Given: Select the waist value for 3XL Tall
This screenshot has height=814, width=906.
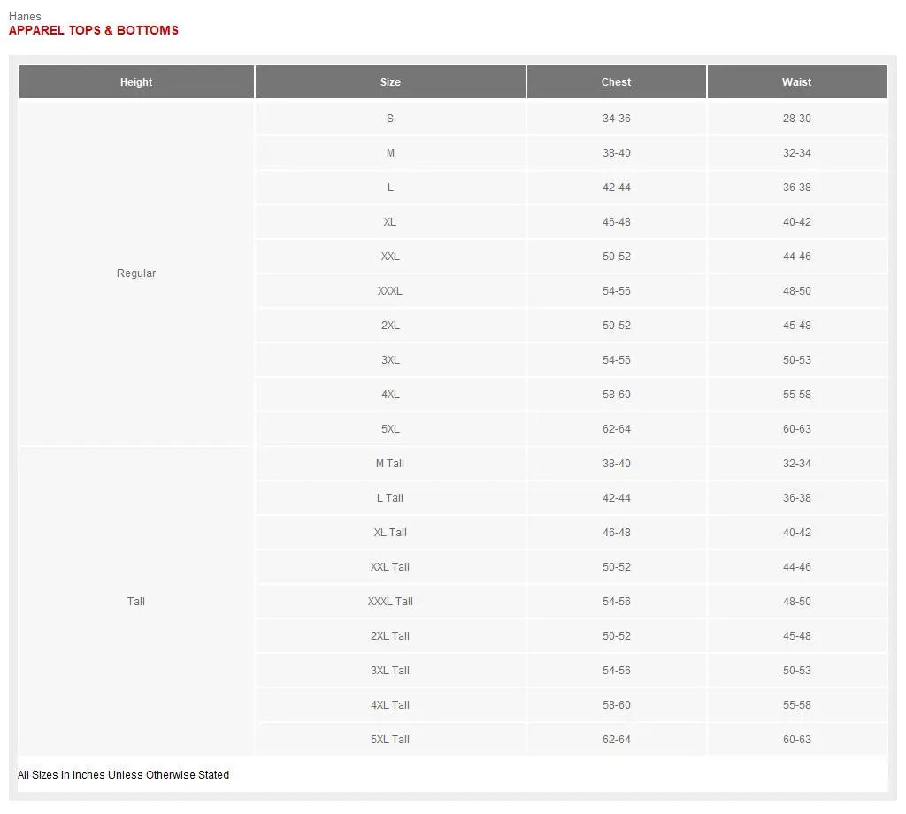Looking at the screenshot, I should point(796,671).
